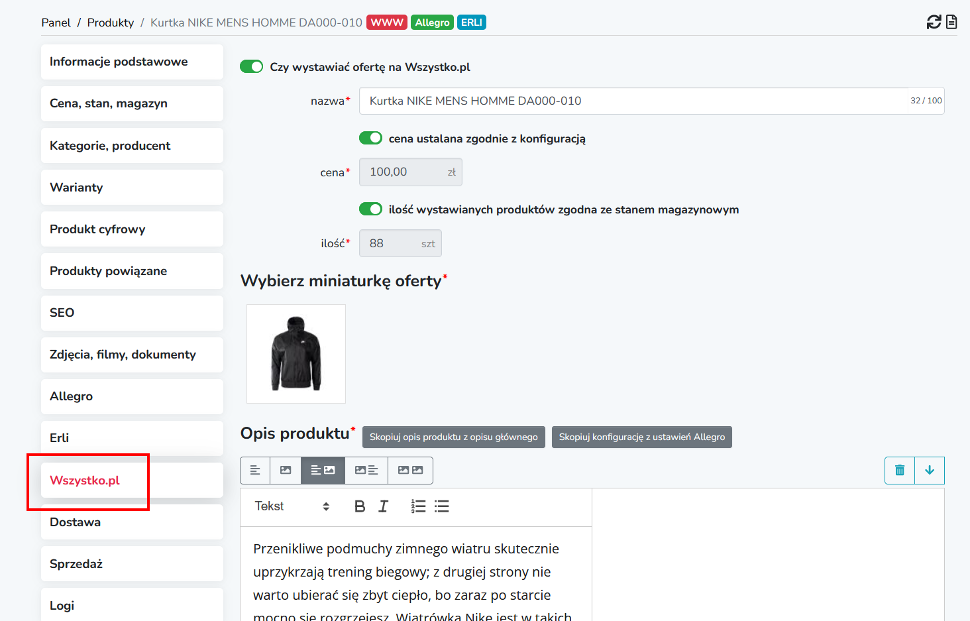Select text-only layout icon in description toolbar

pyautogui.click(x=255, y=471)
